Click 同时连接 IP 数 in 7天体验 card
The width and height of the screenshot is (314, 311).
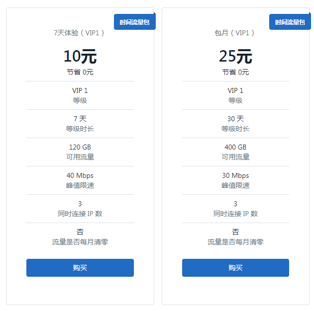(x=80, y=214)
